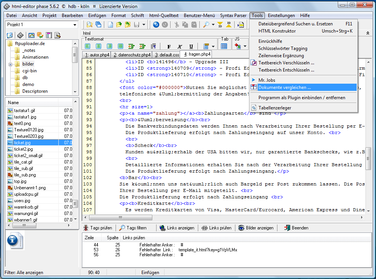376x279 pixels.
Task: Click the grey redo icon
Action: pos(165,25)
